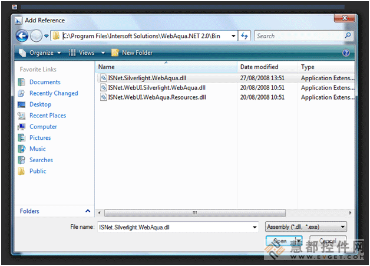Click the address bar path field
The width and height of the screenshot is (370, 266).
(x=144, y=36)
